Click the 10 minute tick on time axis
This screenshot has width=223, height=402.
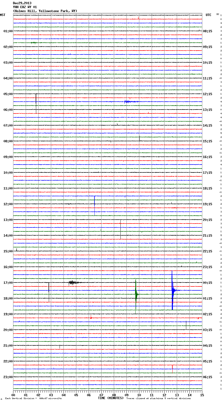139,395
